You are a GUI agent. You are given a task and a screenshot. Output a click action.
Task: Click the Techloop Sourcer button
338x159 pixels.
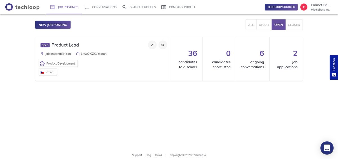[x=281, y=7]
